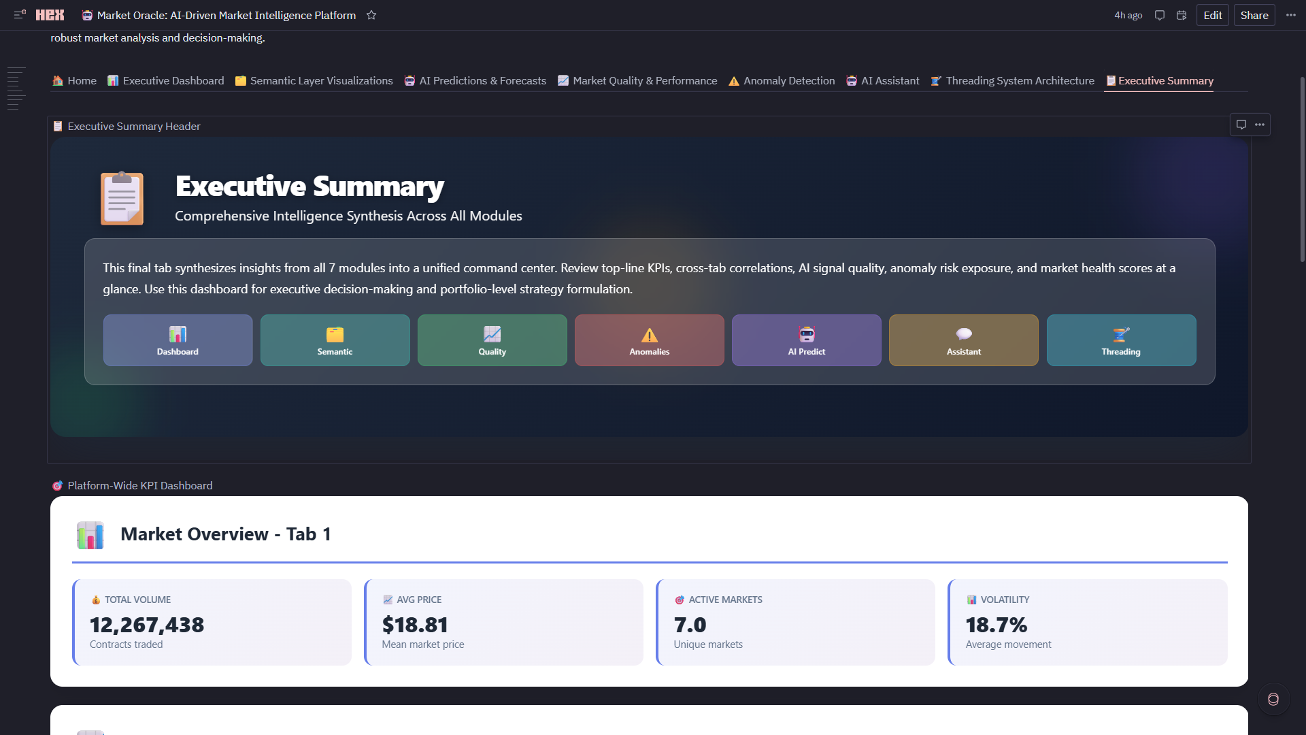The image size is (1306, 735).
Task: Open the outline panel on left edge
Action: coord(16,88)
